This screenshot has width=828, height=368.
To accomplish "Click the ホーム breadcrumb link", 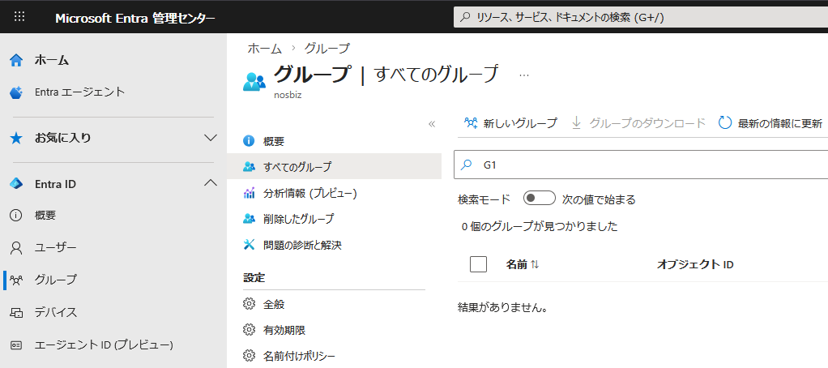I will click(265, 49).
